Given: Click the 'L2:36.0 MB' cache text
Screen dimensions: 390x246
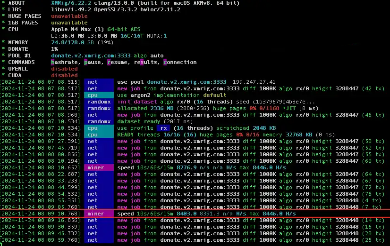Looking at the screenshot, I should 68,36.
